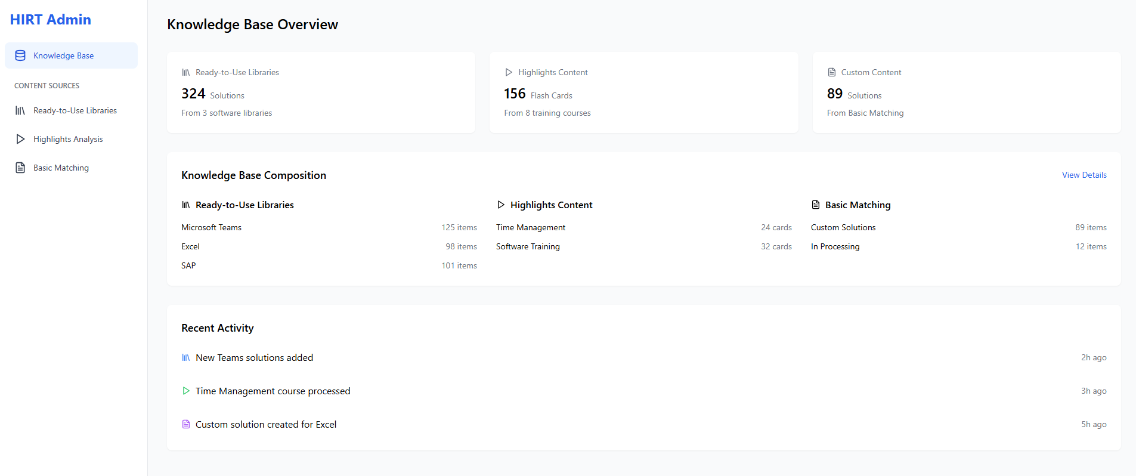Click the Software Training highlights entry
Screen dimensions: 1136x476
coord(528,246)
